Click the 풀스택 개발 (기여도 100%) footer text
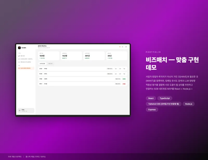The image size is (208, 160). point(36,157)
